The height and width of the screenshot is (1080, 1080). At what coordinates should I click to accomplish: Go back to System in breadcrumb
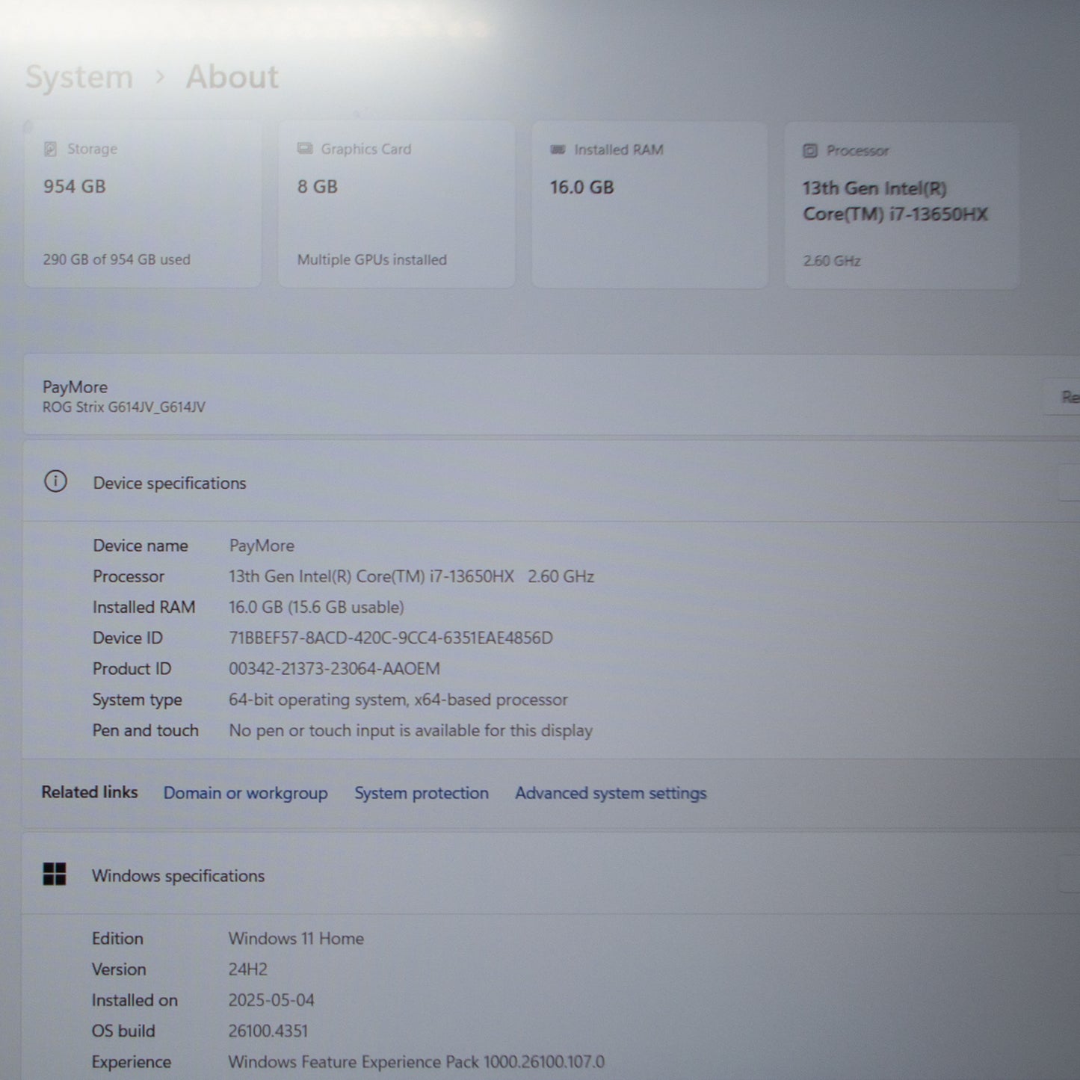(79, 77)
